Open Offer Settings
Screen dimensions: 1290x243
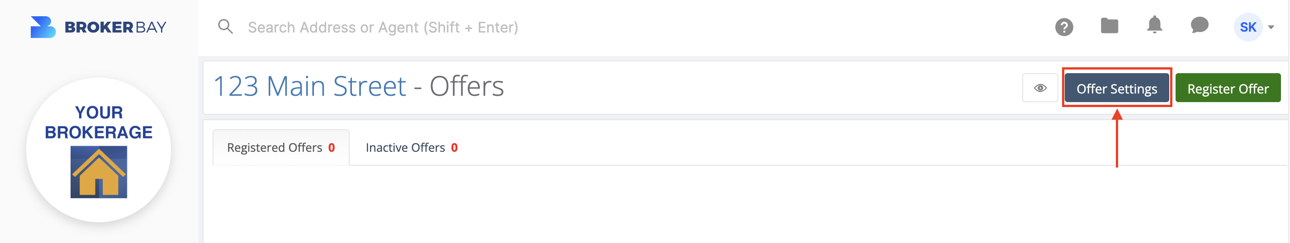[1116, 89]
